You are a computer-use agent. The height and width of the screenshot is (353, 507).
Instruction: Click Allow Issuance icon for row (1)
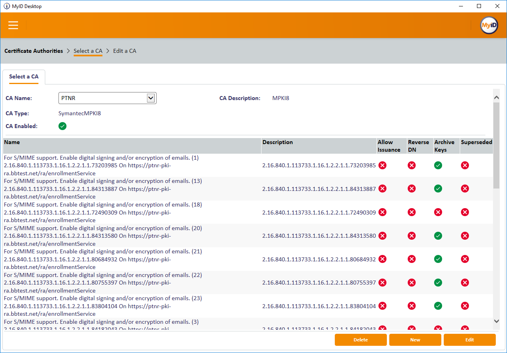(x=382, y=165)
